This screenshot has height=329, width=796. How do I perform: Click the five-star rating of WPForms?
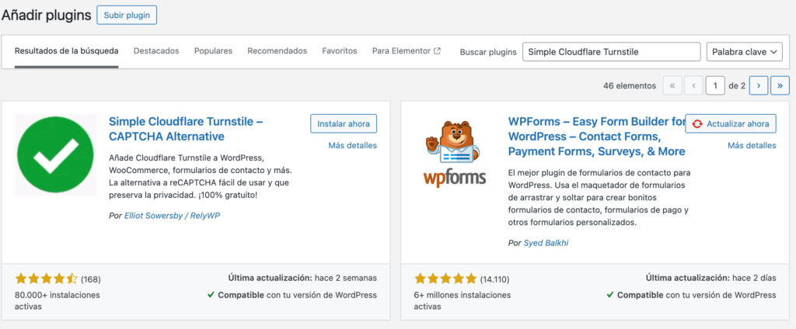tap(445, 279)
